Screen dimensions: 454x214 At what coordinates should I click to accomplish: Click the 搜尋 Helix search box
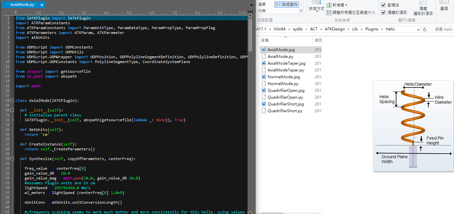tap(443, 29)
